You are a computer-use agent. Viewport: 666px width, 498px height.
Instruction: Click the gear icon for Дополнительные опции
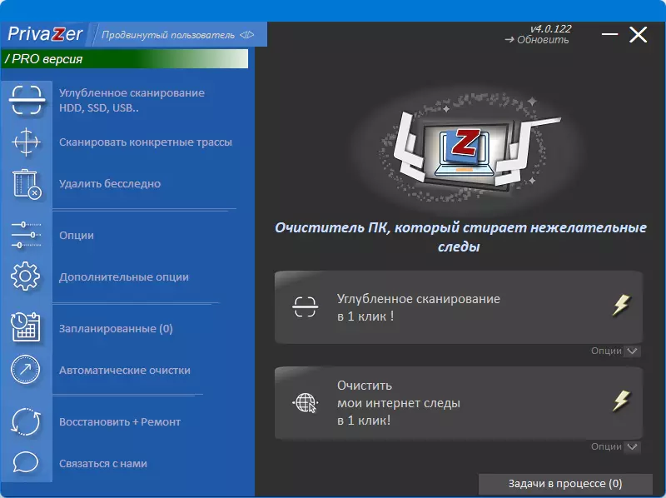[26, 276]
